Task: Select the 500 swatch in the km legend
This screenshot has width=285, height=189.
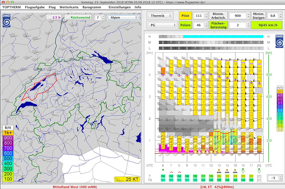Action: pyautogui.click(x=8, y=158)
